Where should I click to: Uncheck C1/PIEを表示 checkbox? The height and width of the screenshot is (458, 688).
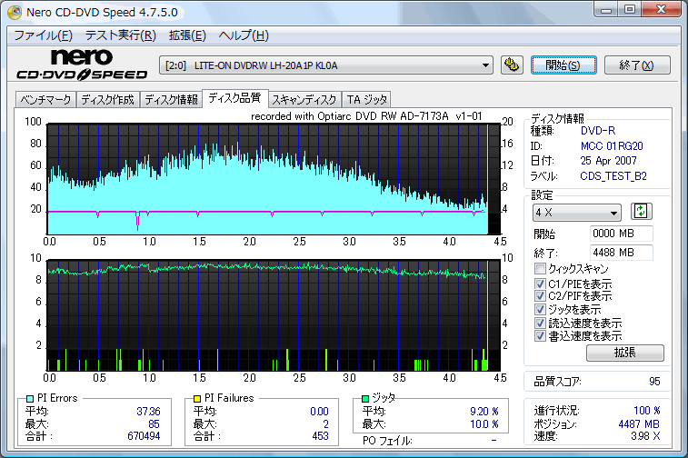540,284
